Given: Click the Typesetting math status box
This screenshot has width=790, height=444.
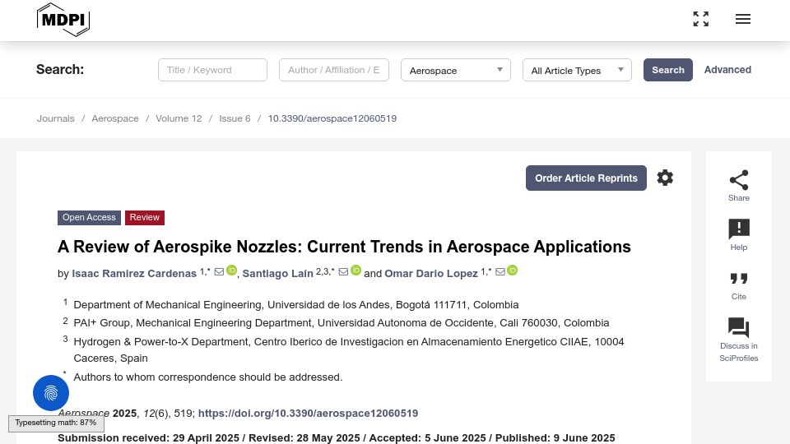Looking at the screenshot, I should (x=57, y=423).
